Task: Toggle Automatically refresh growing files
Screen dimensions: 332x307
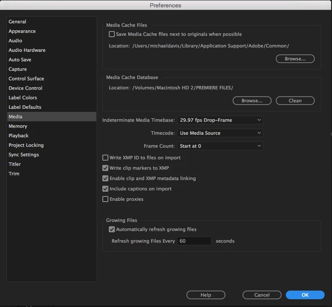Action: click(111, 229)
